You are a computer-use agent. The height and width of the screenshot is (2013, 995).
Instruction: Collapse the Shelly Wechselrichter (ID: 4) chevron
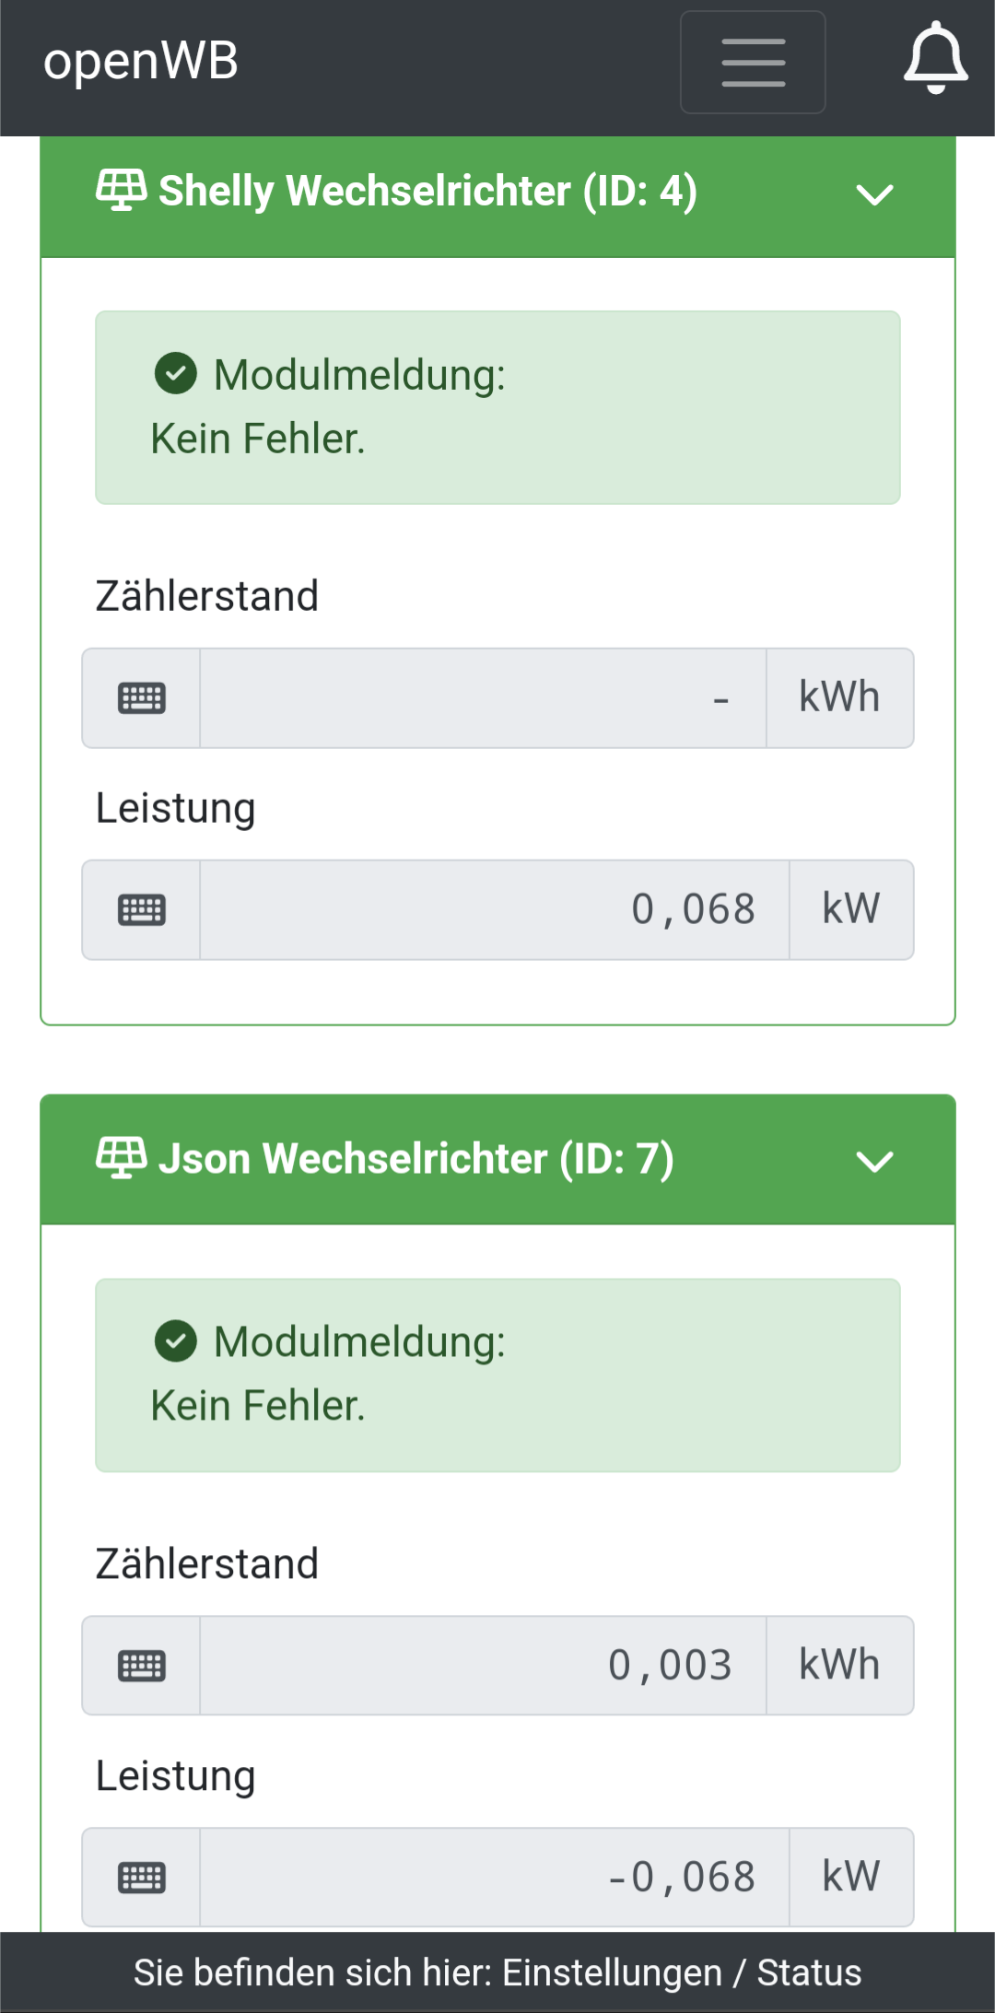click(874, 194)
